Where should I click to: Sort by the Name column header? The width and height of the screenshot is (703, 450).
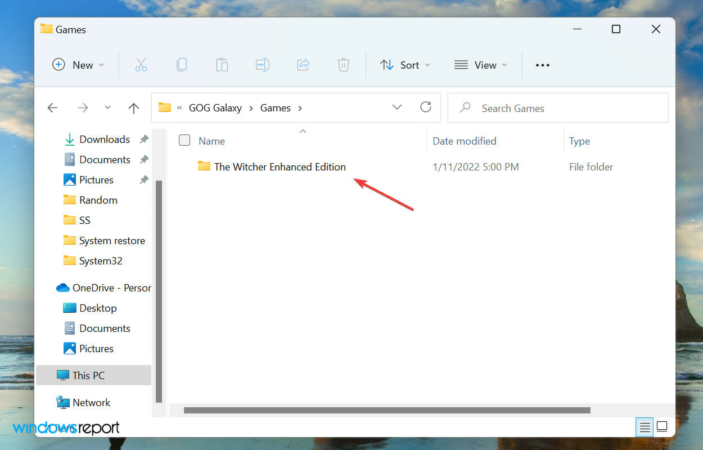(212, 141)
